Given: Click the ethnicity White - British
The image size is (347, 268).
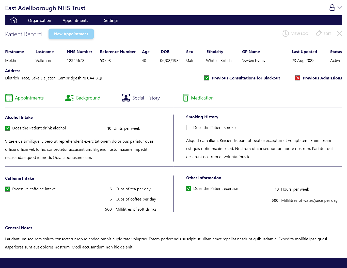Looking at the screenshot, I should 219,61.
